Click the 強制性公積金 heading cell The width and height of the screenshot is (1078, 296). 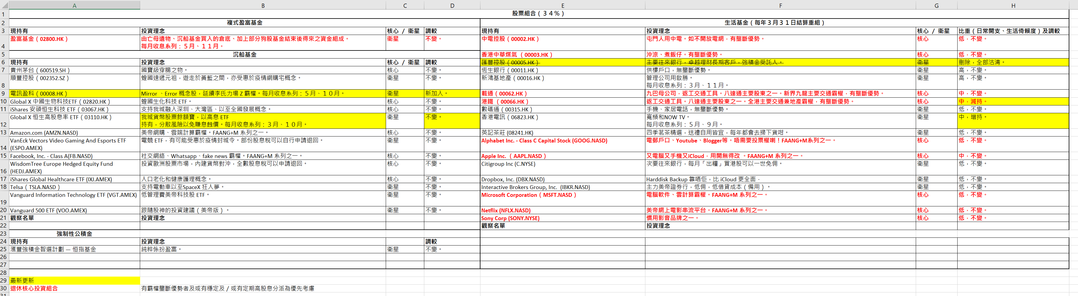74,234
